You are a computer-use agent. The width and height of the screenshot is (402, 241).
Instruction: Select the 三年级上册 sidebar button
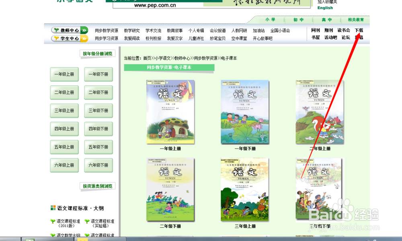[64, 110]
